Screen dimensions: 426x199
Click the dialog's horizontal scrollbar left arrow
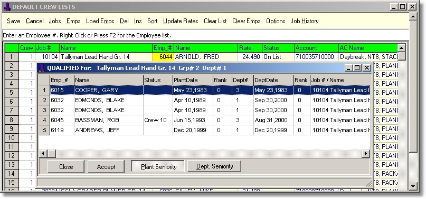coord(43,154)
